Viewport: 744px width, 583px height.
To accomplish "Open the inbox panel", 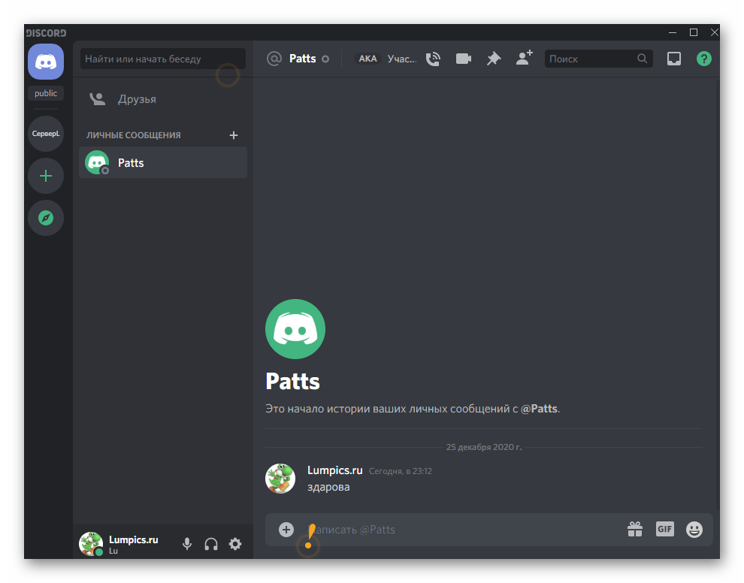I will click(674, 59).
